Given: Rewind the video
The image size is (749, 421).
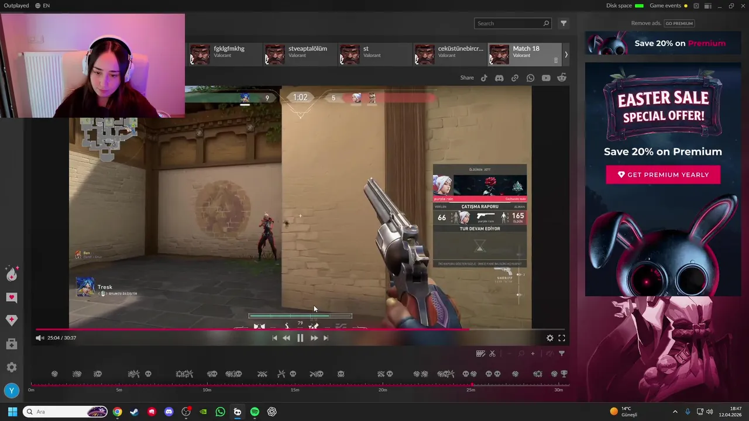Looking at the screenshot, I should (286, 338).
